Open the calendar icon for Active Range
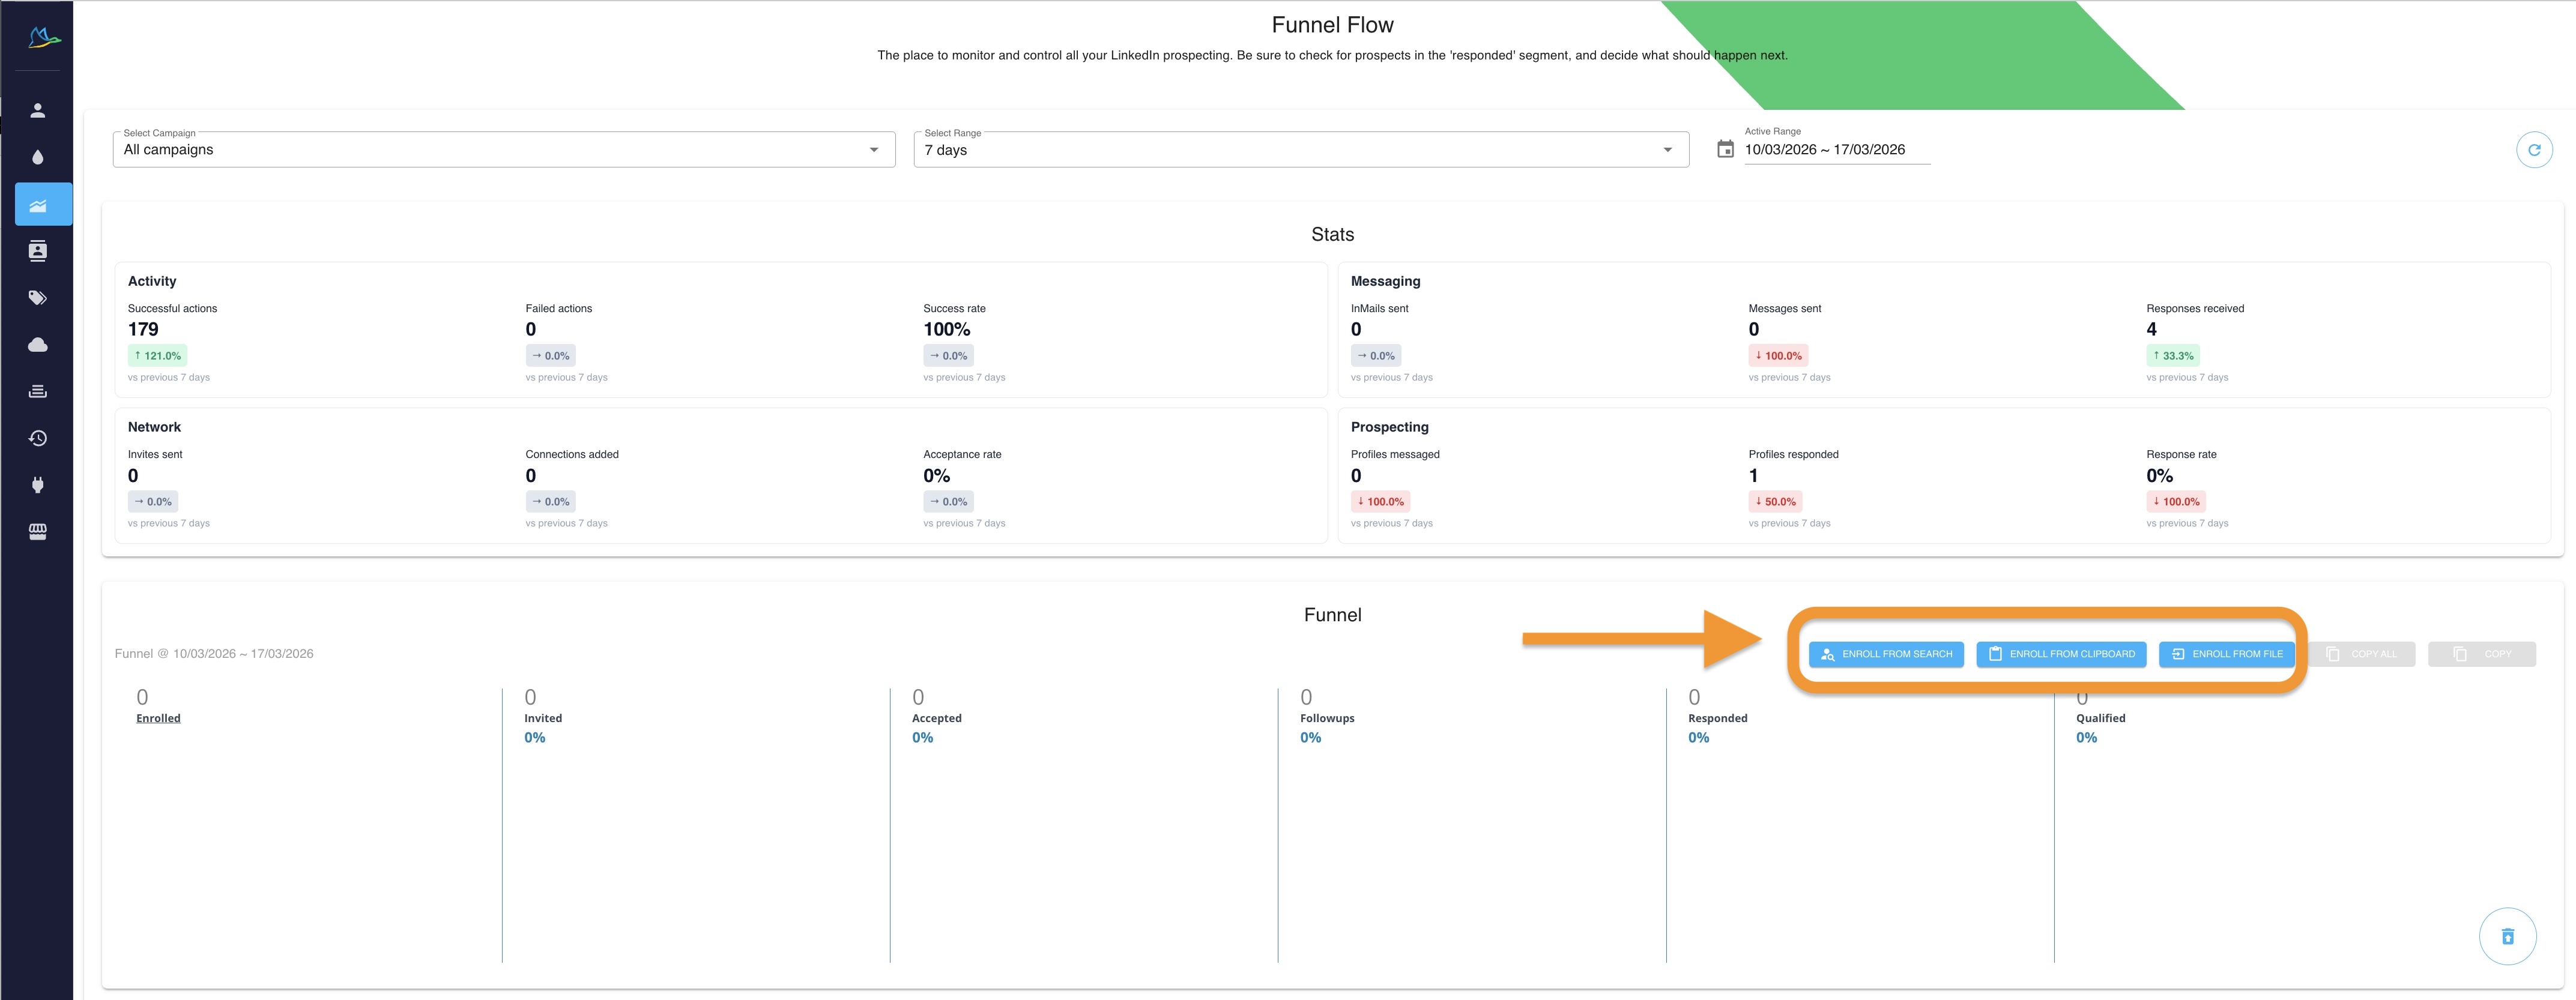This screenshot has width=2576, height=1000. click(x=1725, y=149)
